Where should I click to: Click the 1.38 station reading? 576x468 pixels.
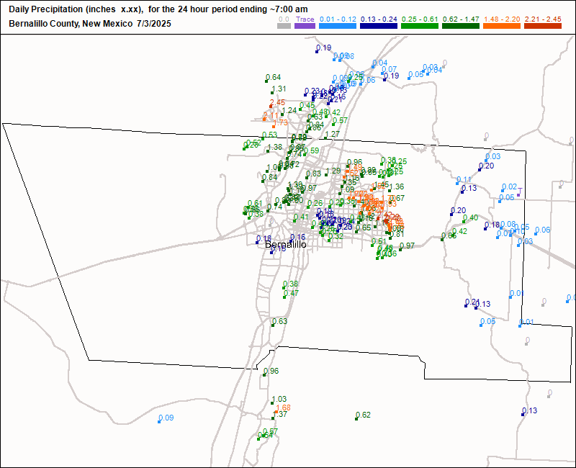click(x=275, y=148)
